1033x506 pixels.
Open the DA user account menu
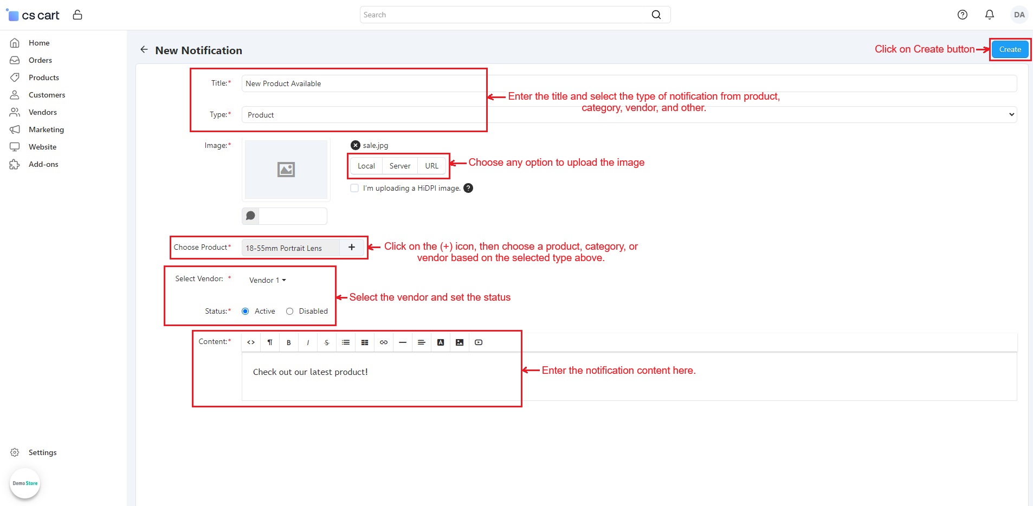(x=1019, y=15)
